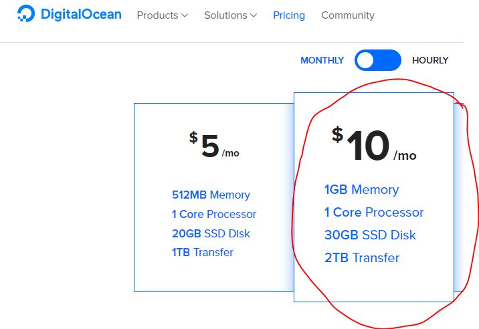Open the Community nav item
This screenshot has height=329, width=479.
[x=347, y=15]
